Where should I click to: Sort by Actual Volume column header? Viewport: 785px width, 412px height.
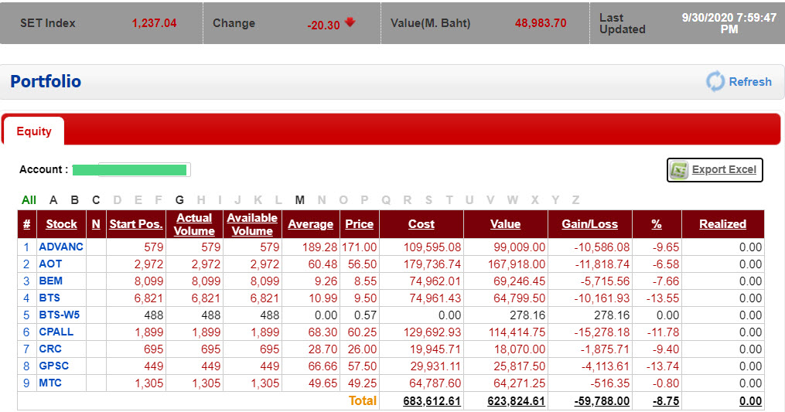pos(194,224)
